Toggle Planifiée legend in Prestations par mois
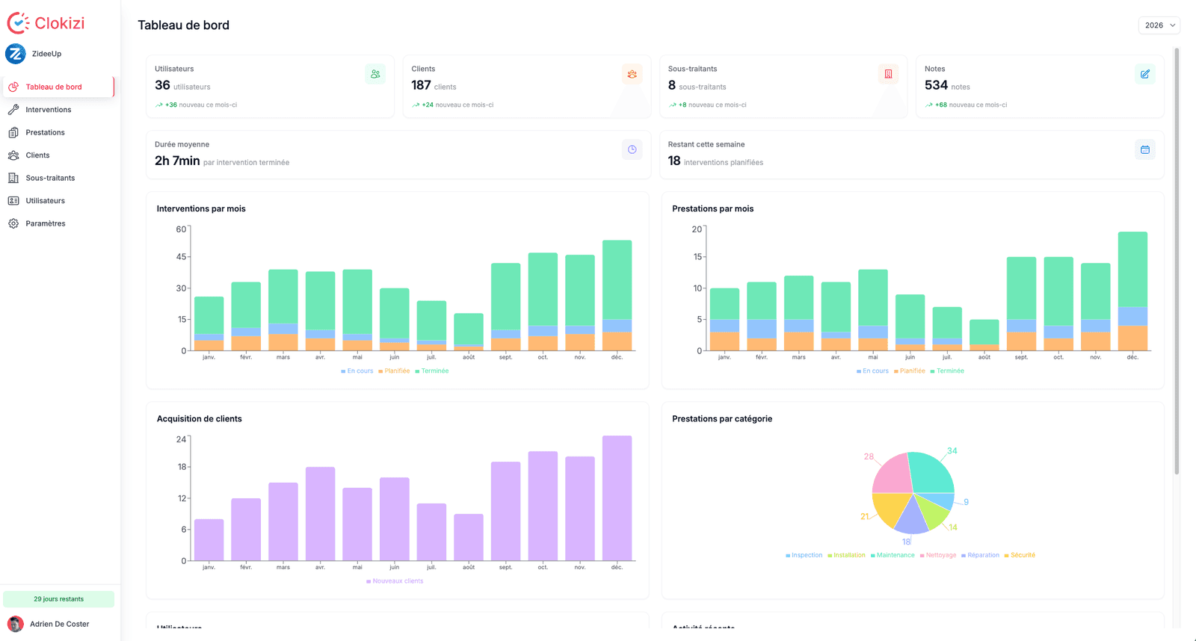Image resolution: width=1196 pixels, height=641 pixels. point(909,371)
